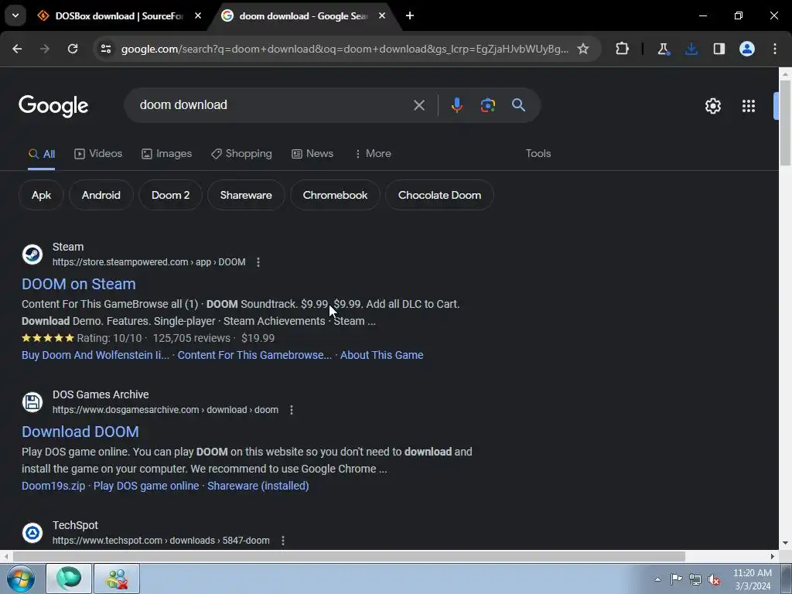Click the TechSpot site favicon
This screenshot has height=594, width=792.
[x=32, y=533]
